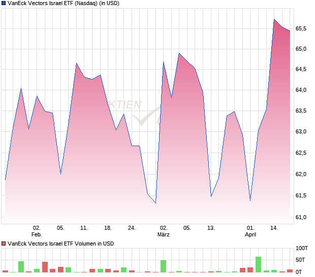Image resolution: width=315 pixels, height=277 pixels.
Task: Click the 'VanEck Vectors Israel ETF Volumen in USD' label
Action: pos(60,244)
